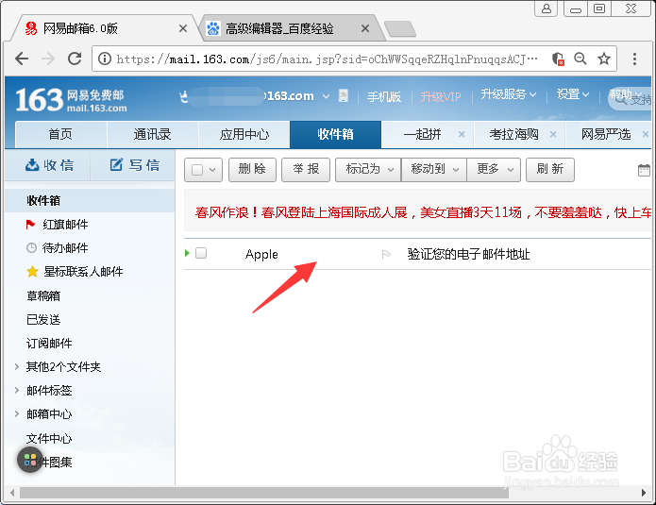Click the 收信 button
Viewport: 656px width, 505px height.
coord(49,165)
